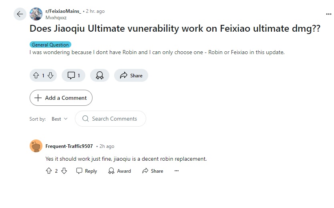The image size is (334, 208).
Task: Give an award to the post
Action: pos(100,75)
